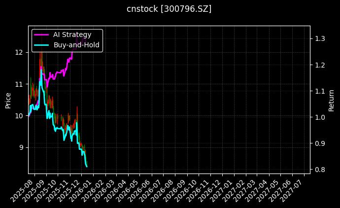340x208 pixels.
Task: Click the magenta AI Strategy legend line
Action: click(x=41, y=35)
